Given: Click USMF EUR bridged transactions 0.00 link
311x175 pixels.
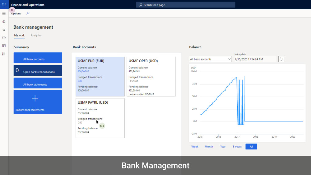Looking at the screenshot, I should [80, 81].
